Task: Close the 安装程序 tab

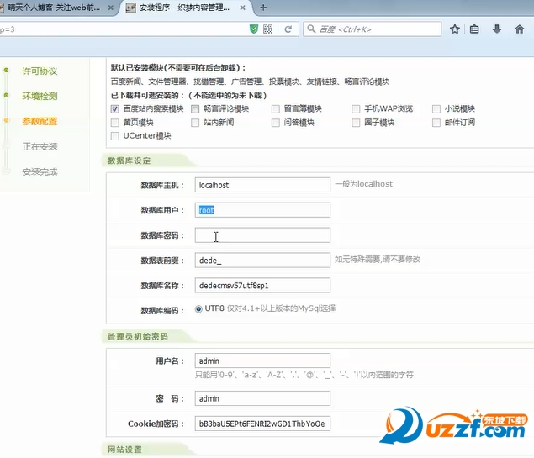Action: pos(242,8)
